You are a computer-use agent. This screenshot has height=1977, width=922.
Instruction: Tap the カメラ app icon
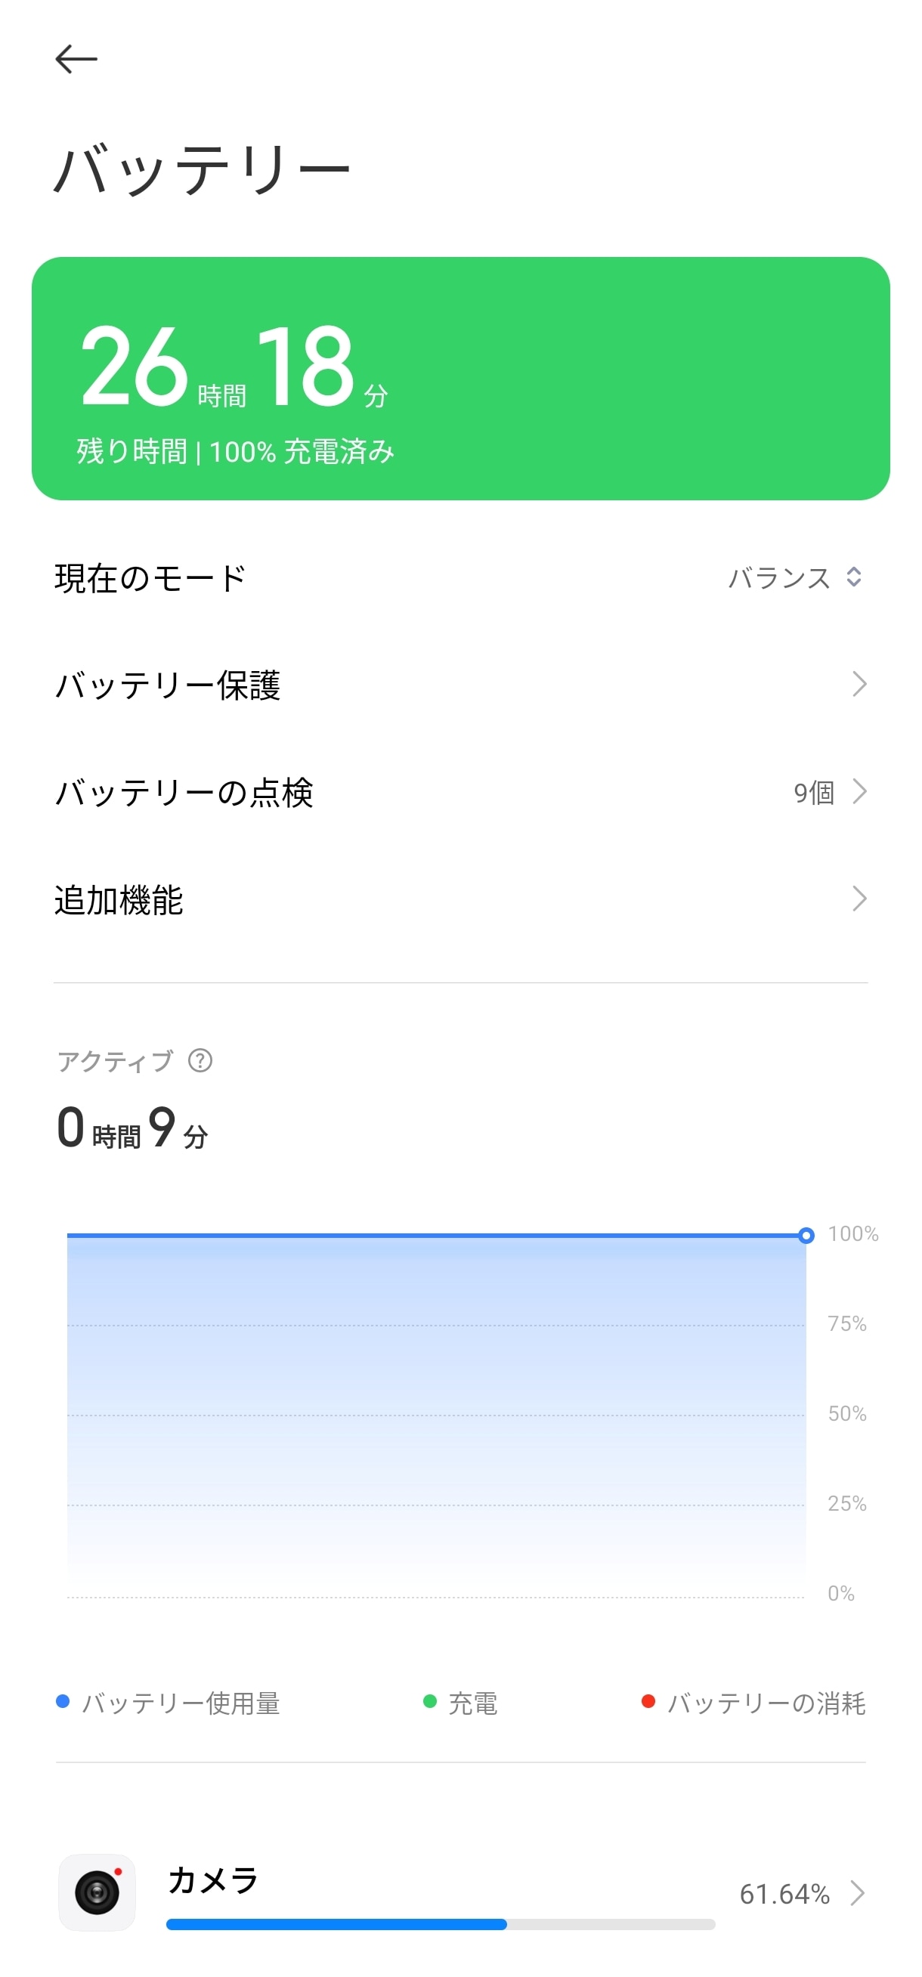(x=97, y=1892)
